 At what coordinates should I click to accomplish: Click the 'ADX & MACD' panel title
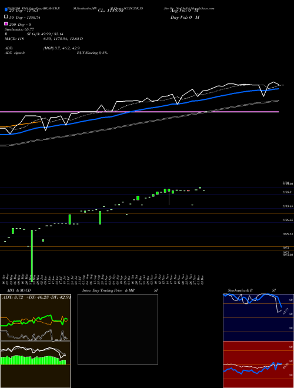pyautogui.click(x=19, y=290)
